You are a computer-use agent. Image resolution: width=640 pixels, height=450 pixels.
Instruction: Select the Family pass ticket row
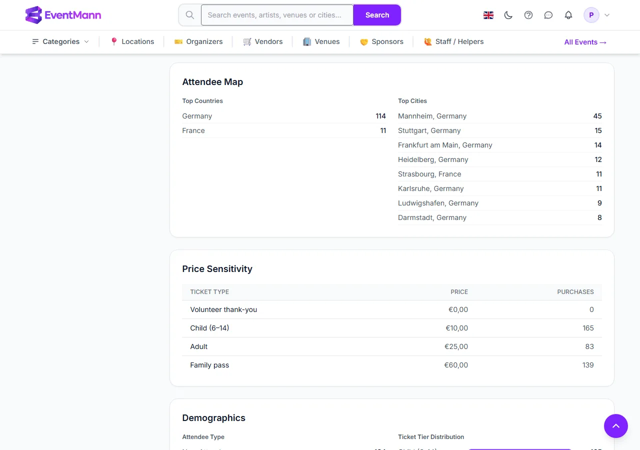tap(392, 365)
